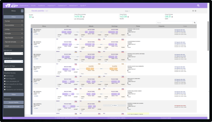Screen dimensions: 212x122
Task: Expand the Tipo de Jornada filter section
Action: (x=14, y=42)
